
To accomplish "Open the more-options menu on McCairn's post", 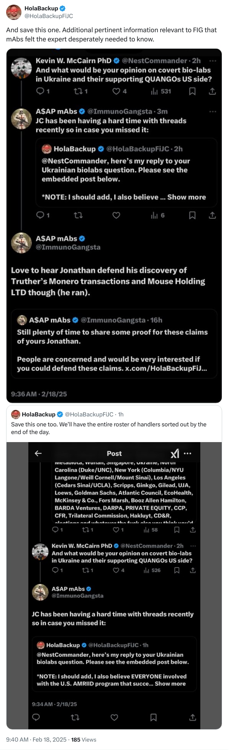I will click(x=213, y=61).
